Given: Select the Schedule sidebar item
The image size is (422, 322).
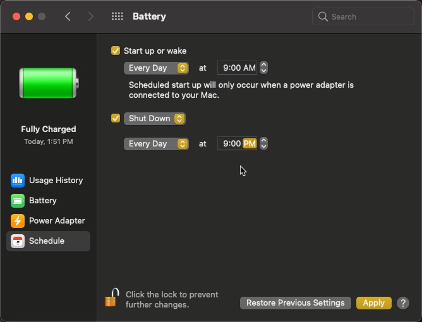Looking at the screenshot, I should coord(49,241).
